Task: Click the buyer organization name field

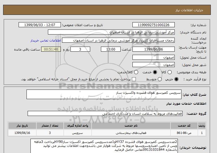Action: (111, 32)
